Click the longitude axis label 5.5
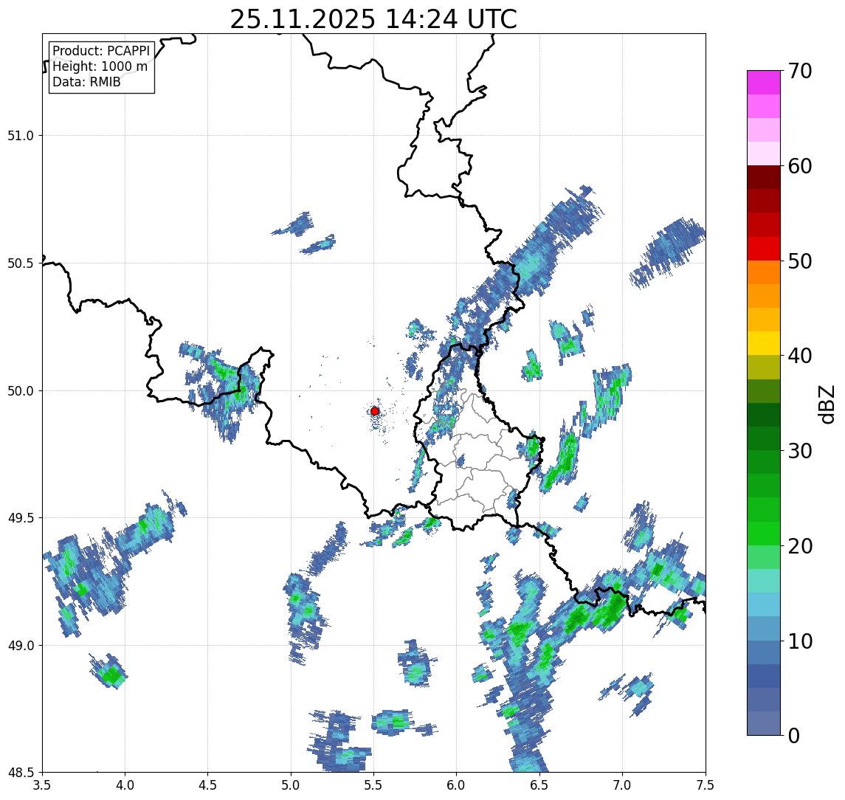Image resolution: width=845 pixels, height=800 pixels. pos(374,785)
